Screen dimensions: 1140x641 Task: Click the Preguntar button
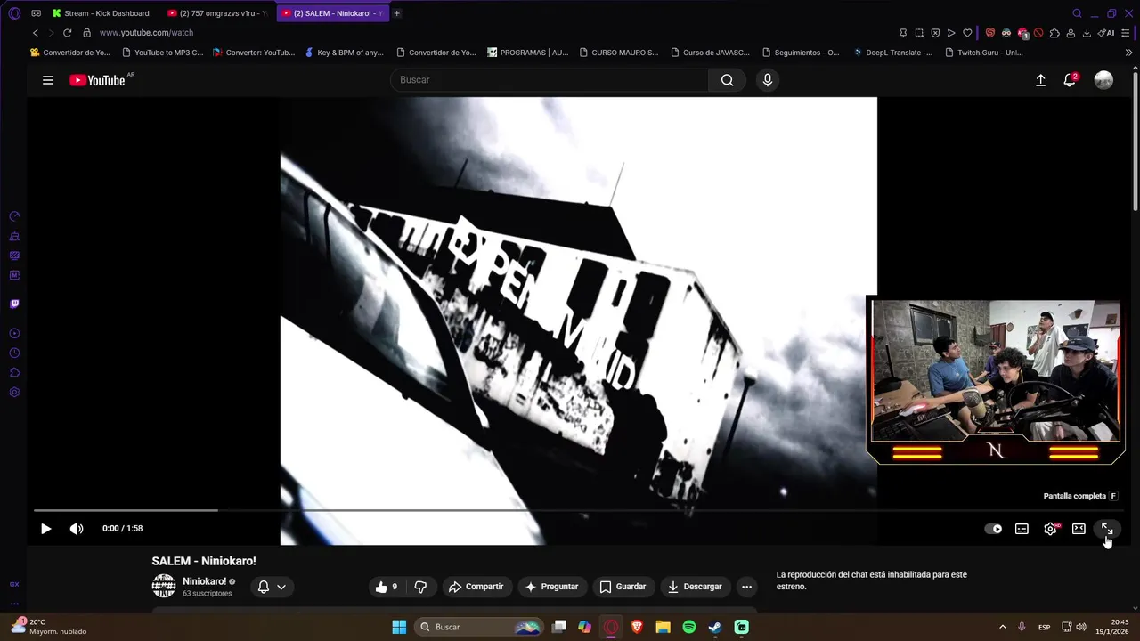552,587
